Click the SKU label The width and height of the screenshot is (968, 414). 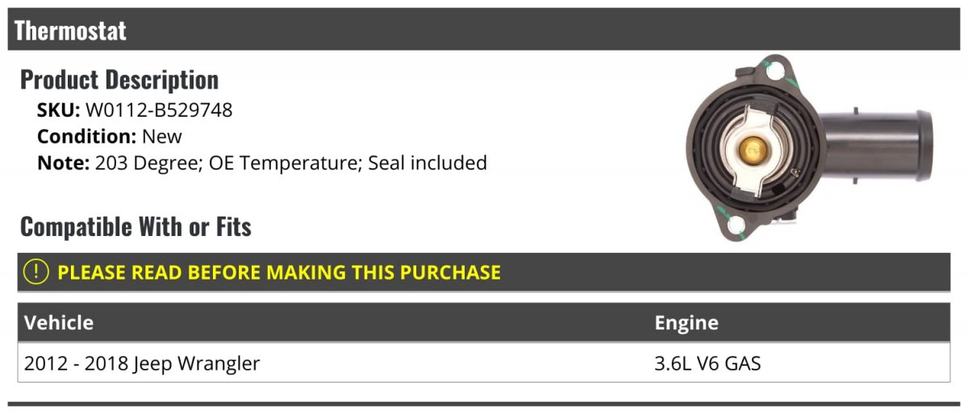[59, 110]
